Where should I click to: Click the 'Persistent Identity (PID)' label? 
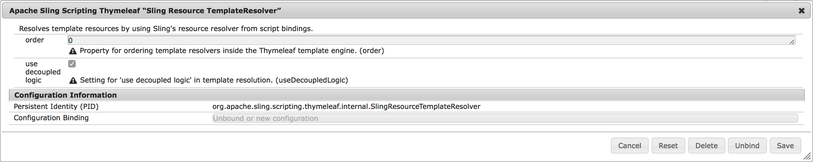click(56, 106)
